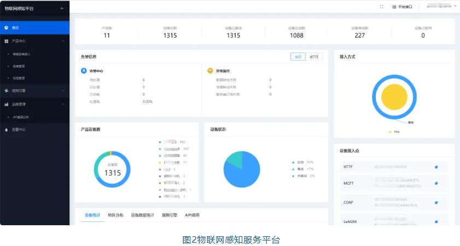Viewport: 460px width, 246px height.
Task: Copy the HTTP access point address
Action: [x=436, y=167]
